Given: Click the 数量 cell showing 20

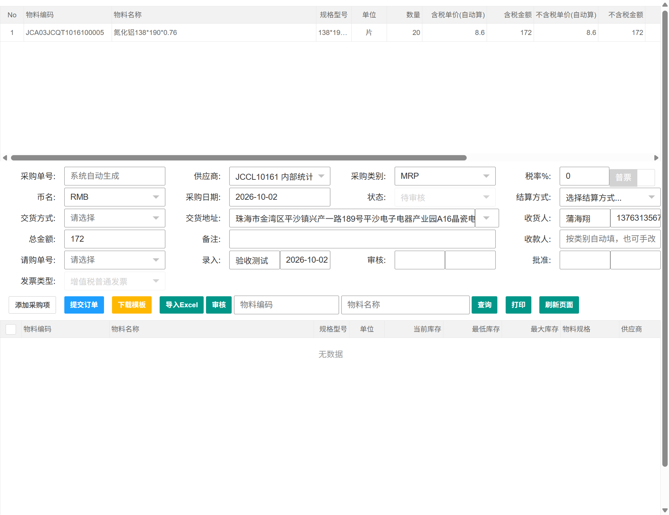Looking at the screenshot, I should [404, 33].
